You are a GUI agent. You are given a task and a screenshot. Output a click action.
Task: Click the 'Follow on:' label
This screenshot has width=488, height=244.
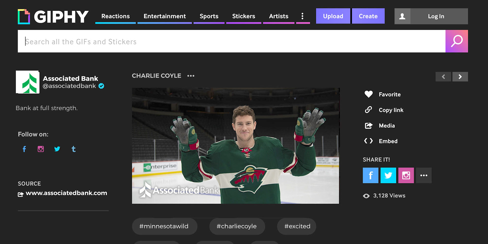[33, 134]
